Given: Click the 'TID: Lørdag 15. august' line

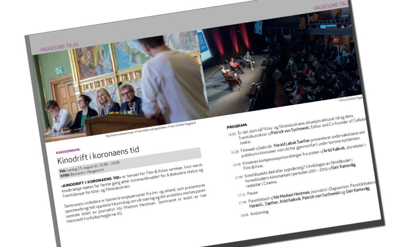Looking at the screenshot, I should click(89, 167).
